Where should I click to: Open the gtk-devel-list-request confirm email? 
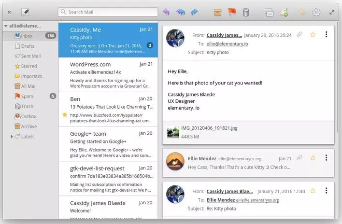(108, 179)
